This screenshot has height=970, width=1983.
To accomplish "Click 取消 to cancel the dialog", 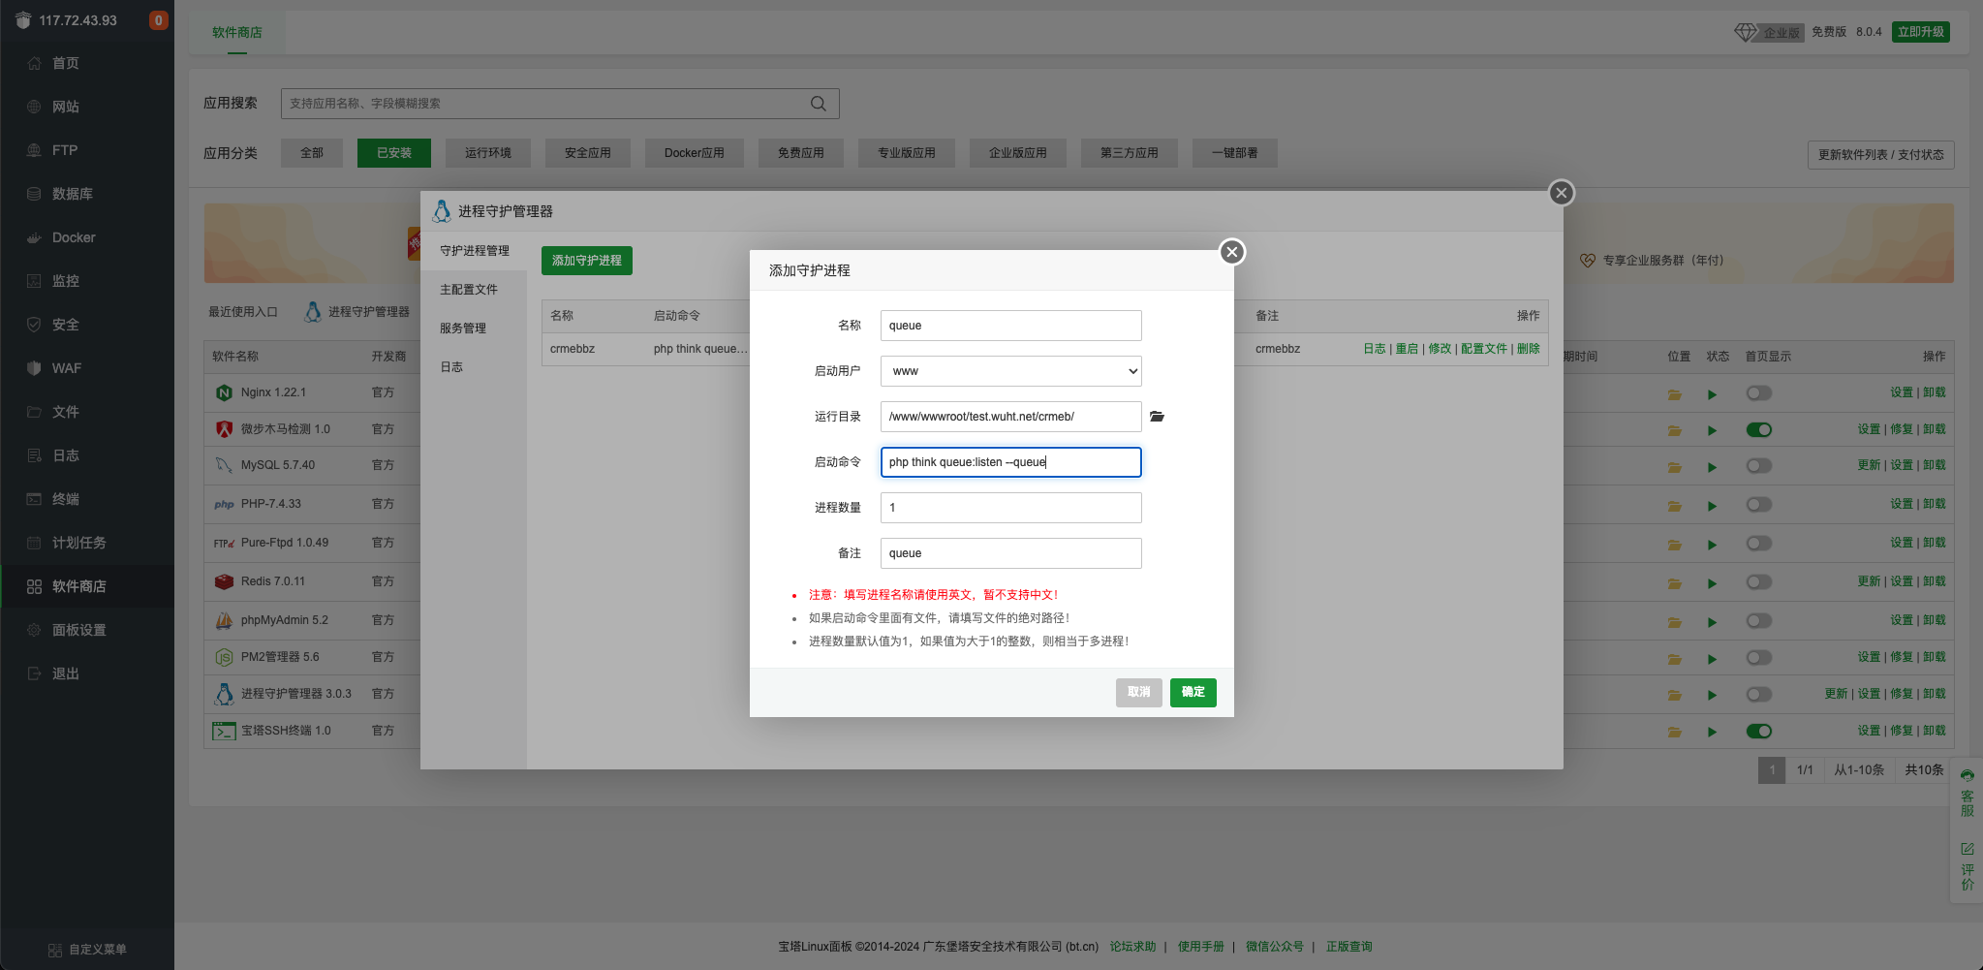I will click(1138, 692).
